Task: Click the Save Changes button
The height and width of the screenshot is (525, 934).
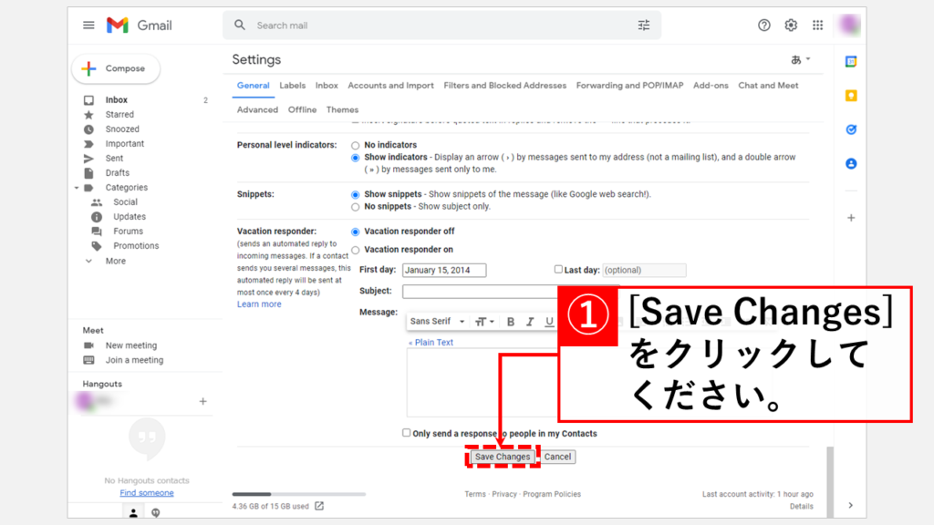Action: [x=502, y=457]
